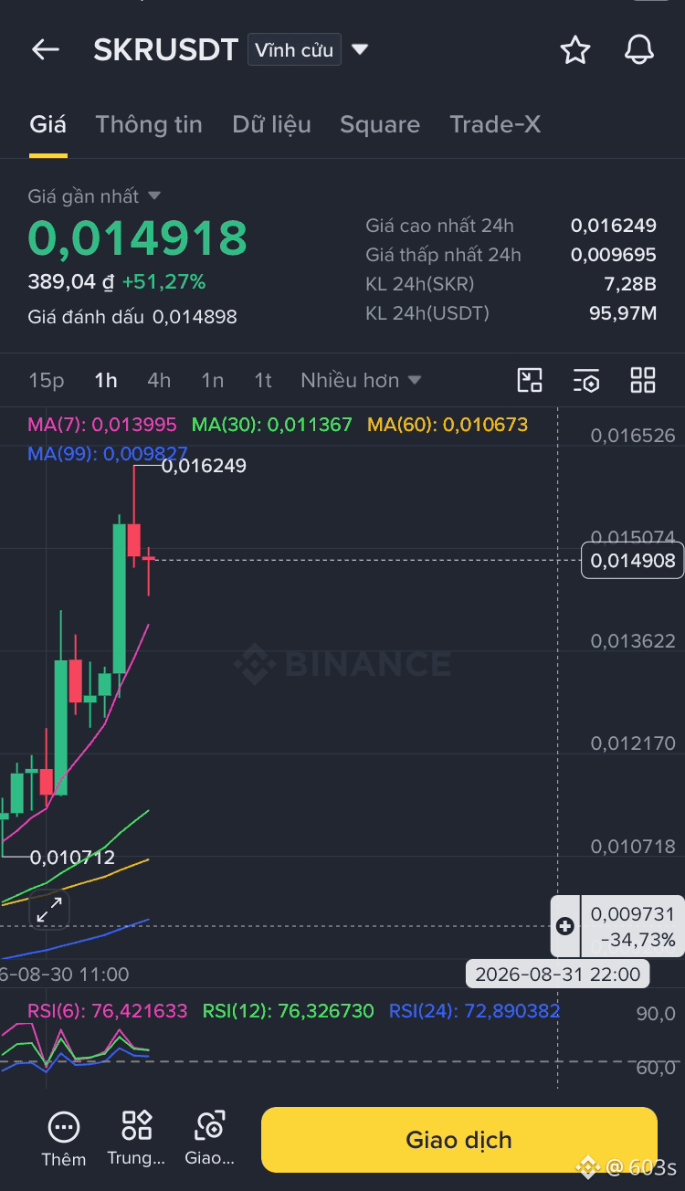Switch to the Thông tin tab
Viewport: 685px width, 1191px height.
149,124
